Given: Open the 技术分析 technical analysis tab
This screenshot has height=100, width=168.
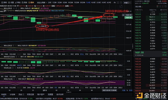Looking at the screenshot, I should click(x=60, y=94).
